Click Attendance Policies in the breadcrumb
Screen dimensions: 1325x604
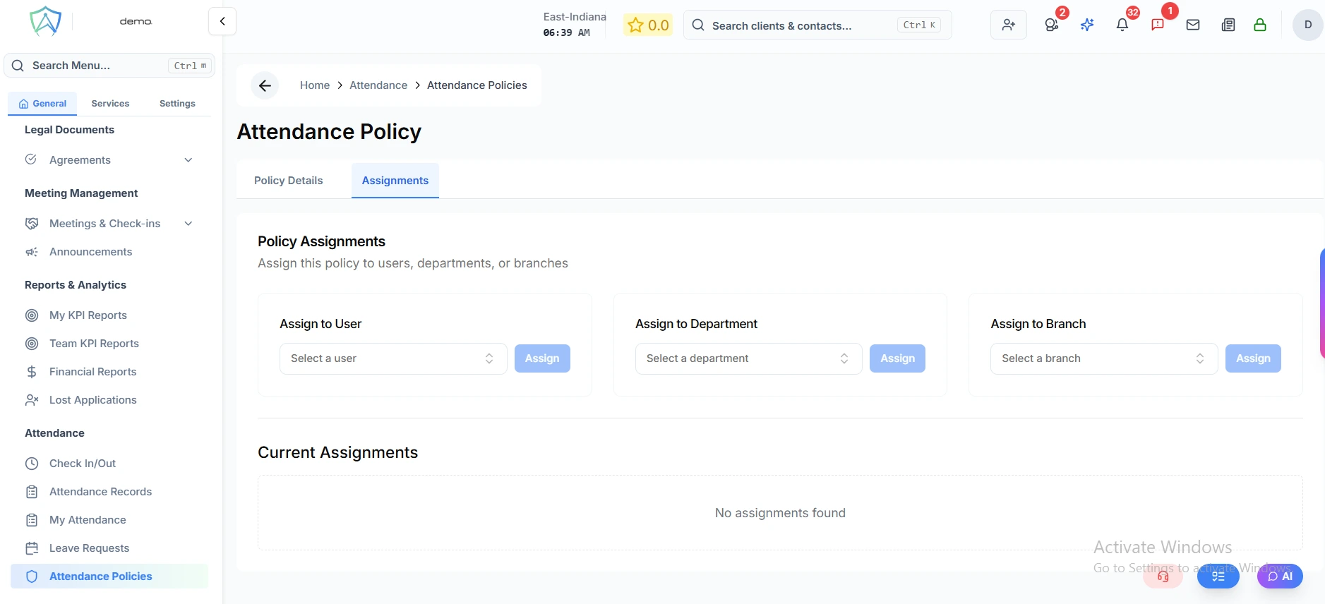[477, 85]
